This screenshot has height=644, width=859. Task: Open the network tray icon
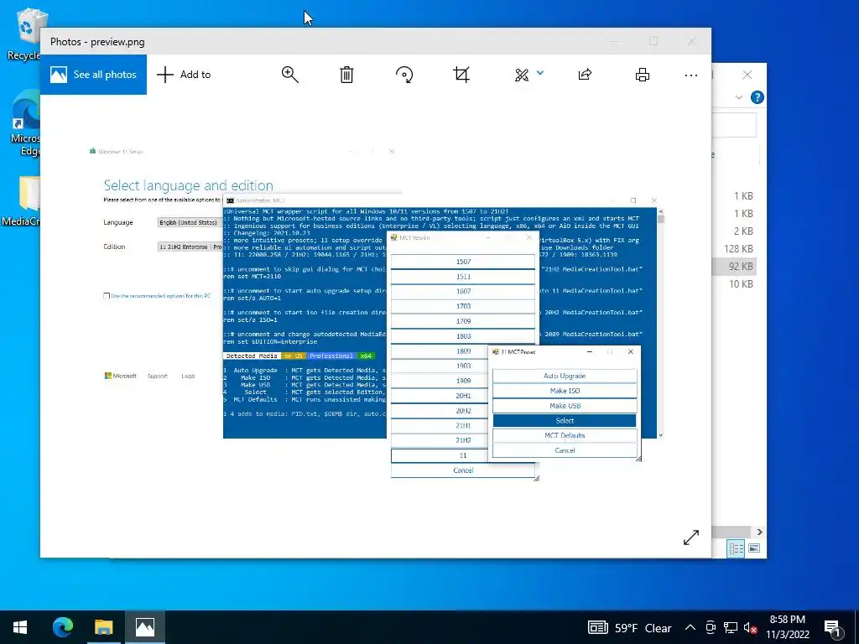731,627
